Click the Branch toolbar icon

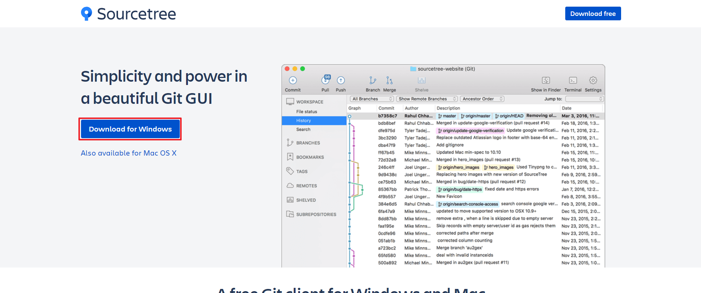tap(373, 80)
